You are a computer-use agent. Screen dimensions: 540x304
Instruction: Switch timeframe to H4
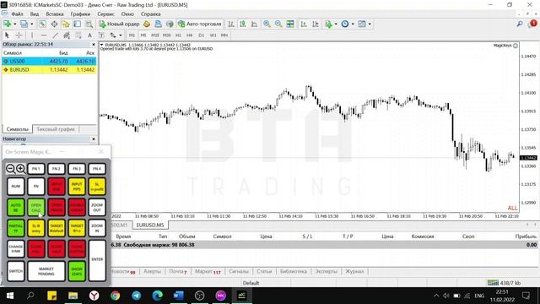[189, 35]
